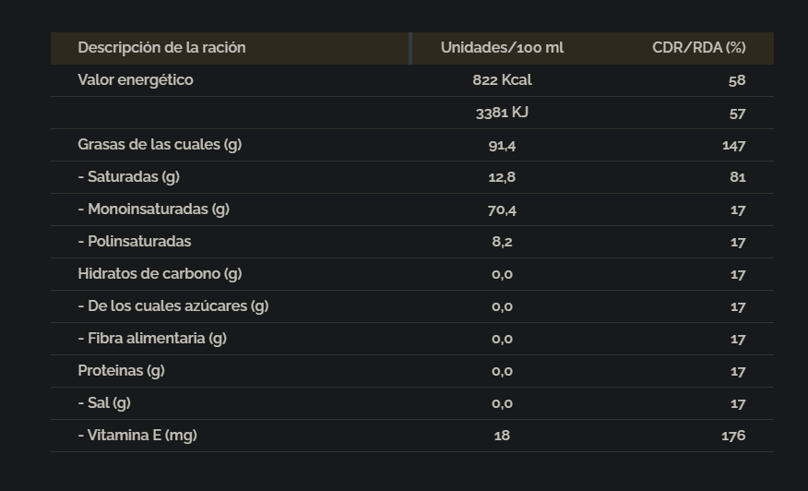
Task: Select the '- Fibra alimentaria (g)' row label
Action: [x=151, y=339]
